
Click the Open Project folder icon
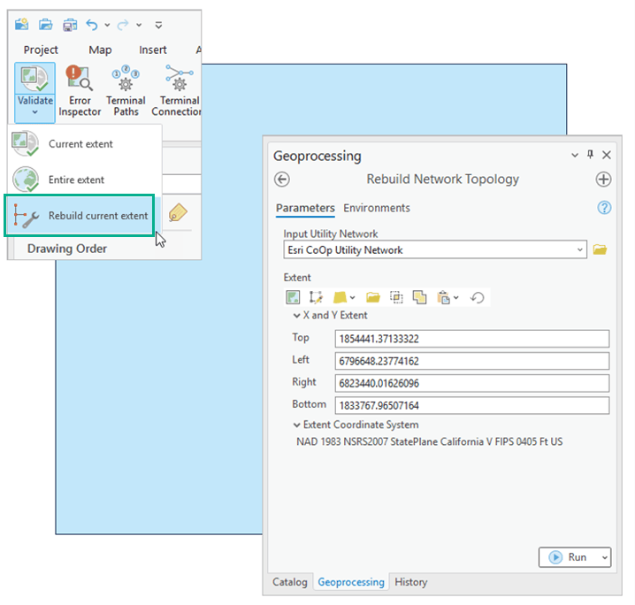46,25
